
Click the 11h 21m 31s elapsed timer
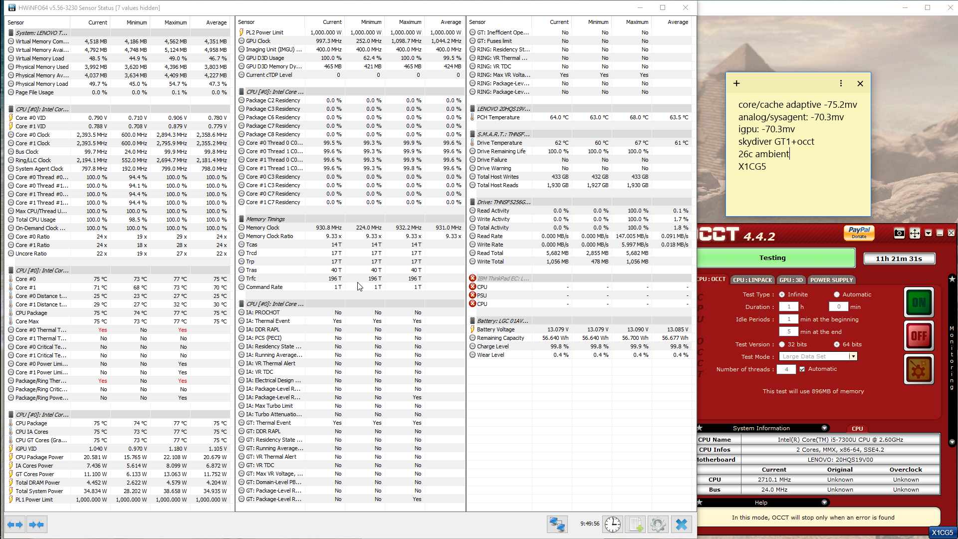[899, 259]
